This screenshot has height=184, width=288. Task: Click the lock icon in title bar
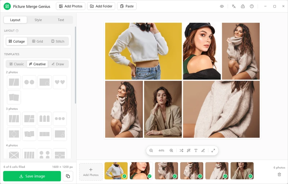click(243, 6)
